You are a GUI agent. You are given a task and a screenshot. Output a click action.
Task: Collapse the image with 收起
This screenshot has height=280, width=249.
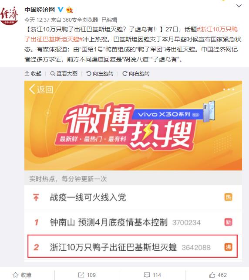pyautogui.click(x=33, y=74)
